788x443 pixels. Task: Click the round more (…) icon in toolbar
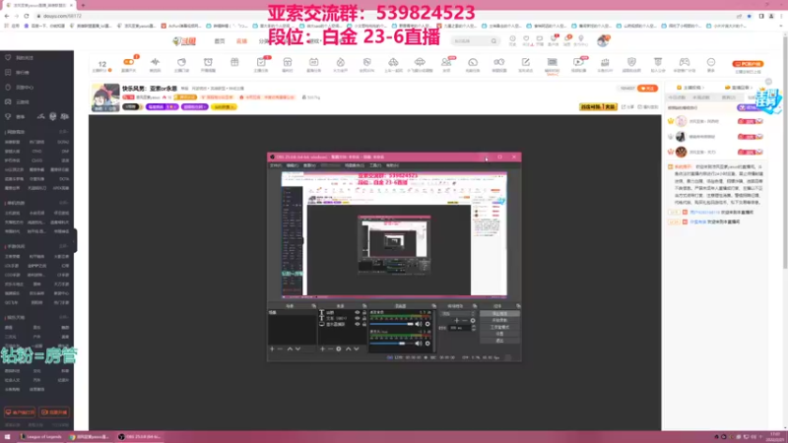(711, 62)
